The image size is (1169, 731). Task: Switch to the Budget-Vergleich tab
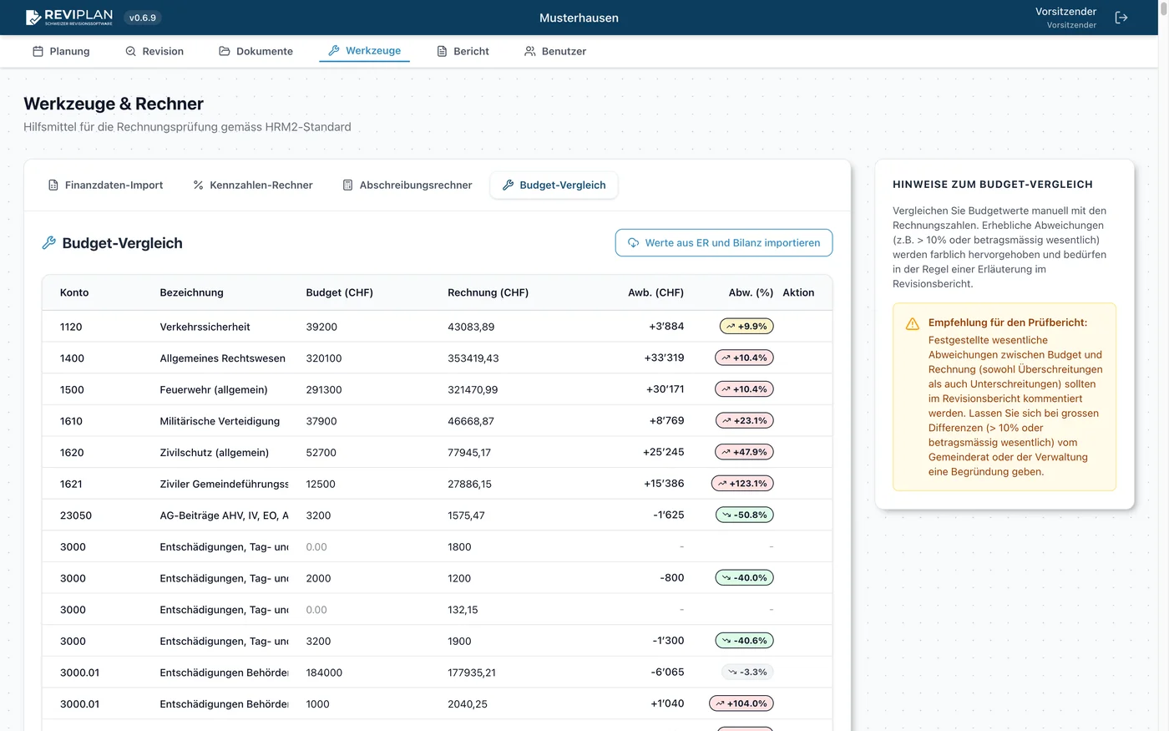tap(554, 185)
